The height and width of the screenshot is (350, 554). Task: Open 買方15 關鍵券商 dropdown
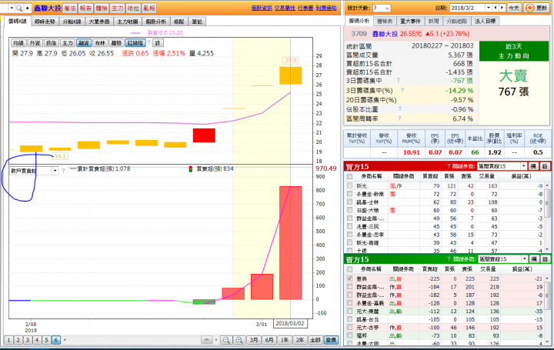(524, 166)
